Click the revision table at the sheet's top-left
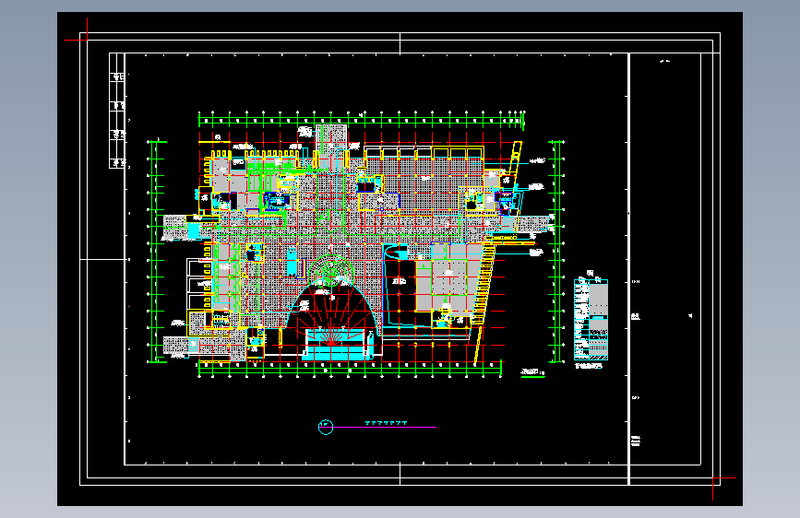 coord(117,111)
